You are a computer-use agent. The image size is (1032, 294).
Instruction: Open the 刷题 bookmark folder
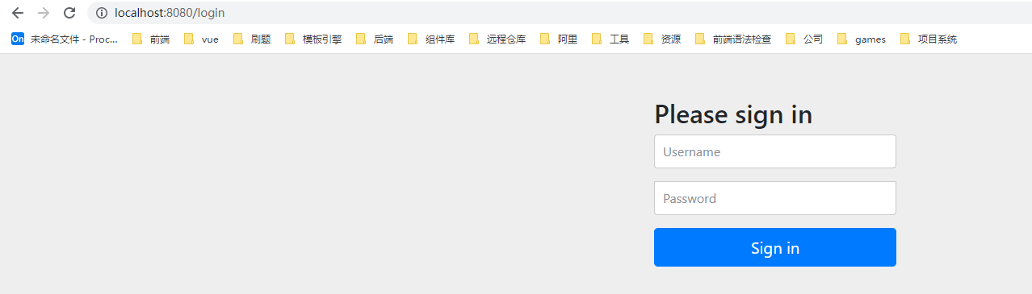[252, 39]
